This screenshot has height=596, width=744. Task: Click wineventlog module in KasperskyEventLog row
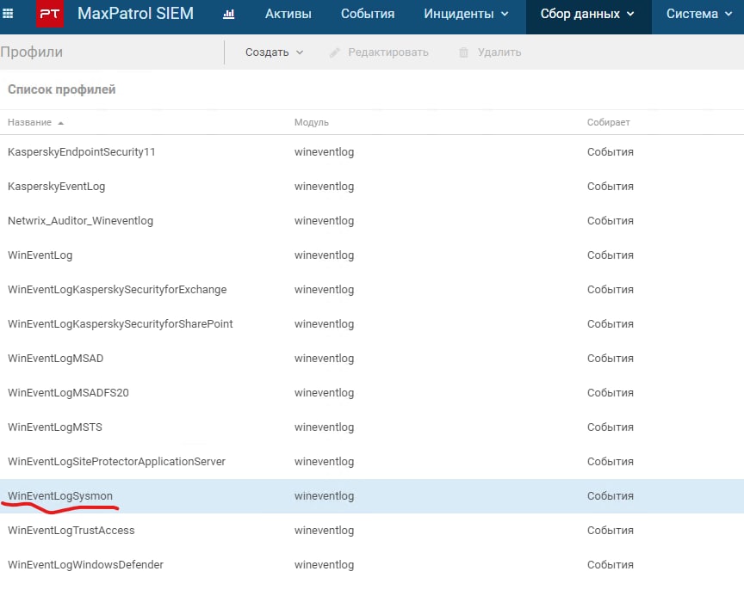click(x=324, y=187)
